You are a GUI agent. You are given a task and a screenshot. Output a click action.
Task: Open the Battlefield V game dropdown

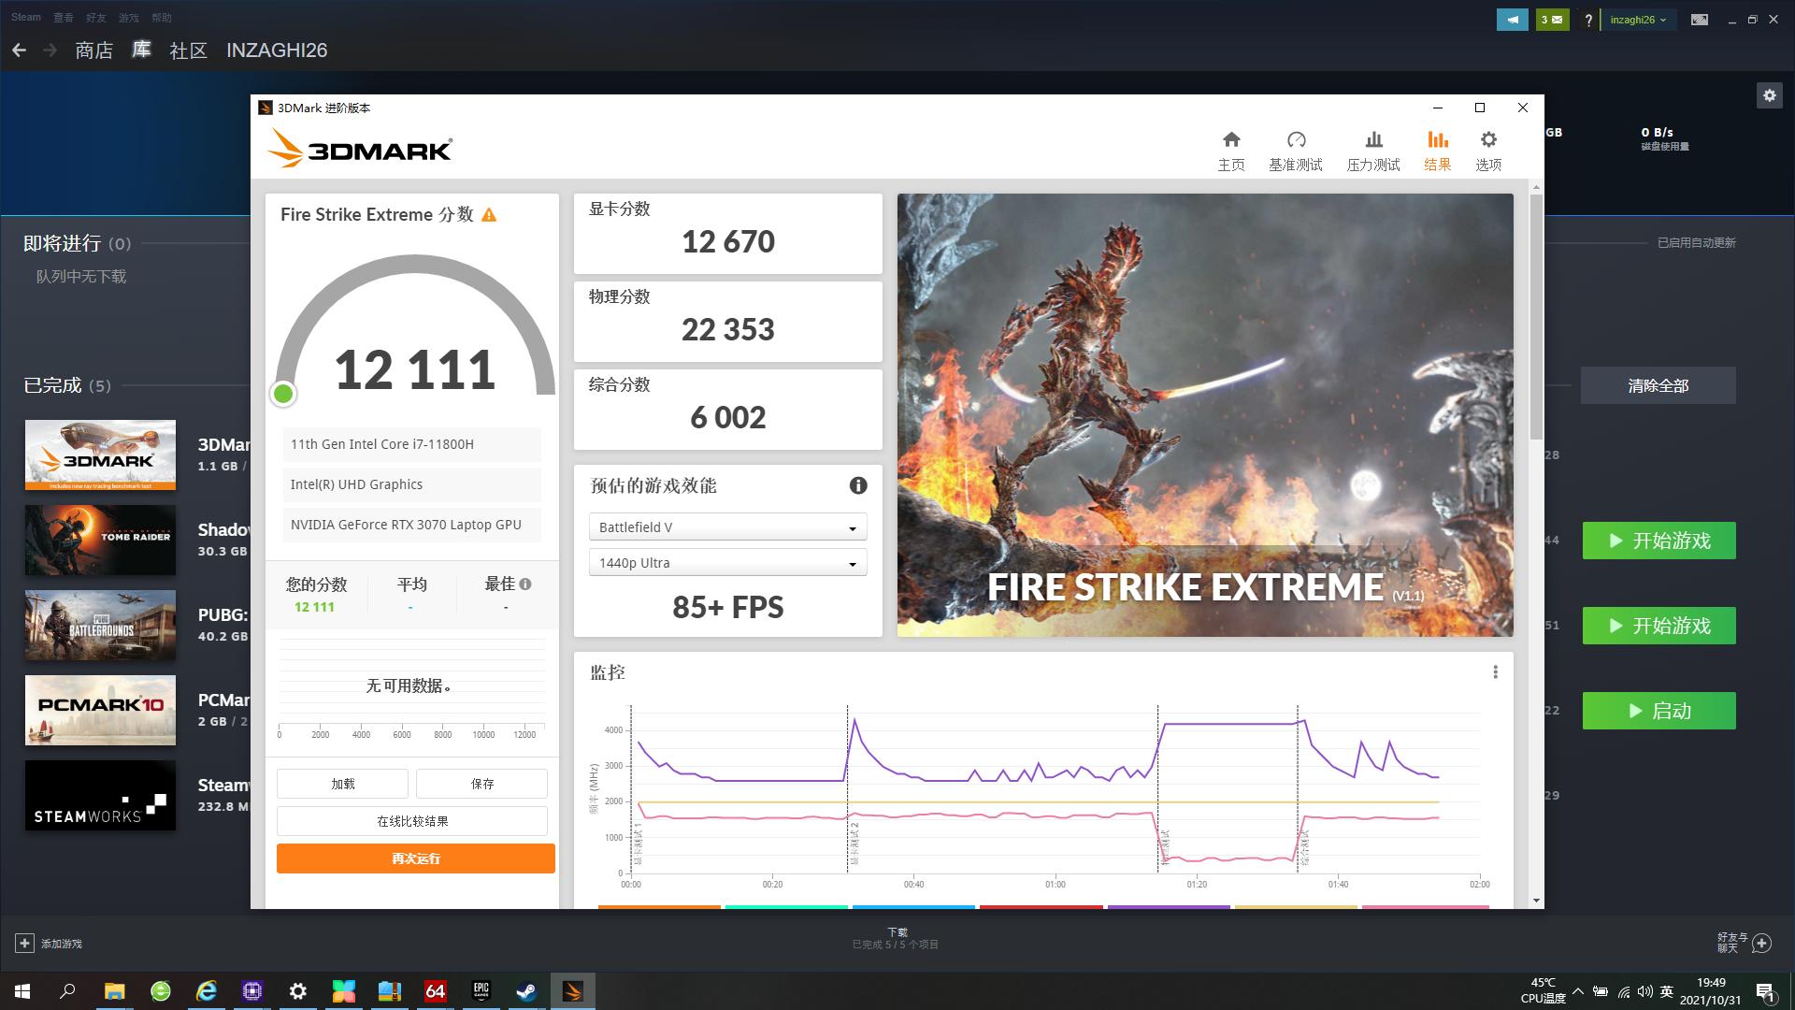pos(727,527)
